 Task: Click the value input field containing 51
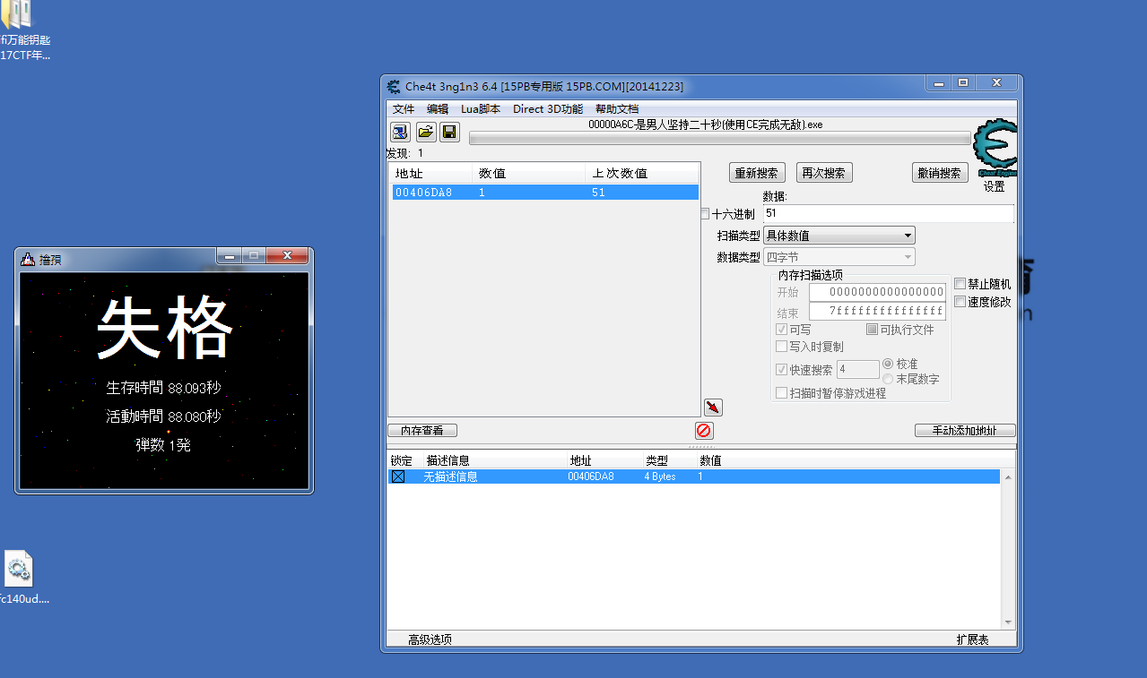[x=888, y=214]
